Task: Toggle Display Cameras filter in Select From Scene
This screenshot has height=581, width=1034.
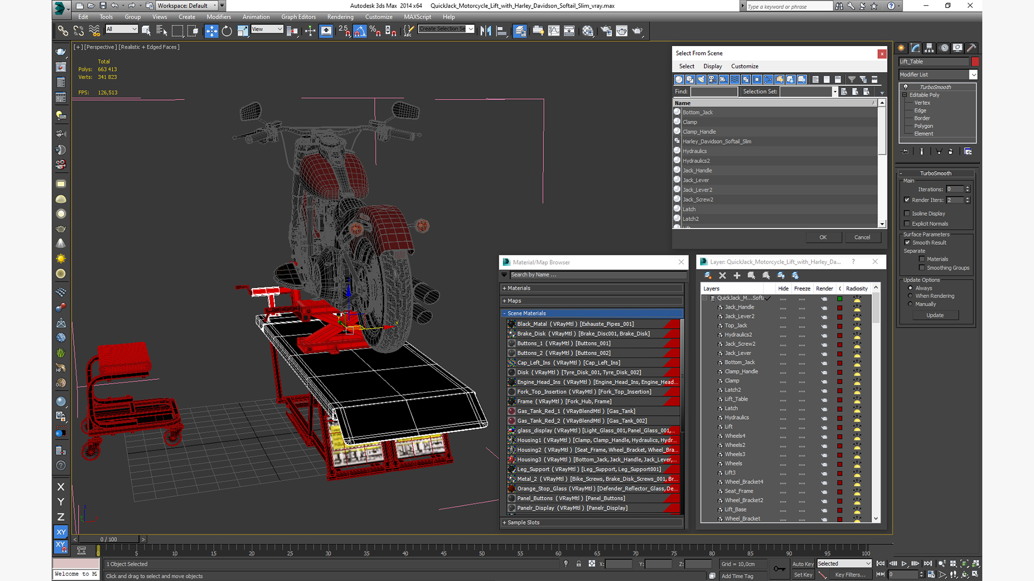Action: pos(712,80)
